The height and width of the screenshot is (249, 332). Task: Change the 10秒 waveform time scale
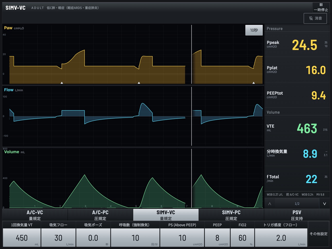coord(254,30)
